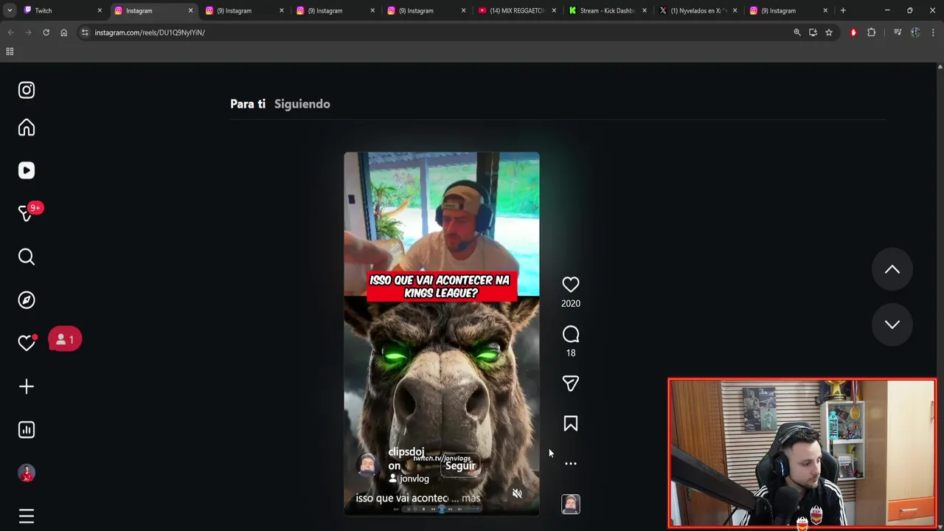Switch to MIX REGGAETON YouTube tab
The image size is (944, 531).
coord(516,10)
